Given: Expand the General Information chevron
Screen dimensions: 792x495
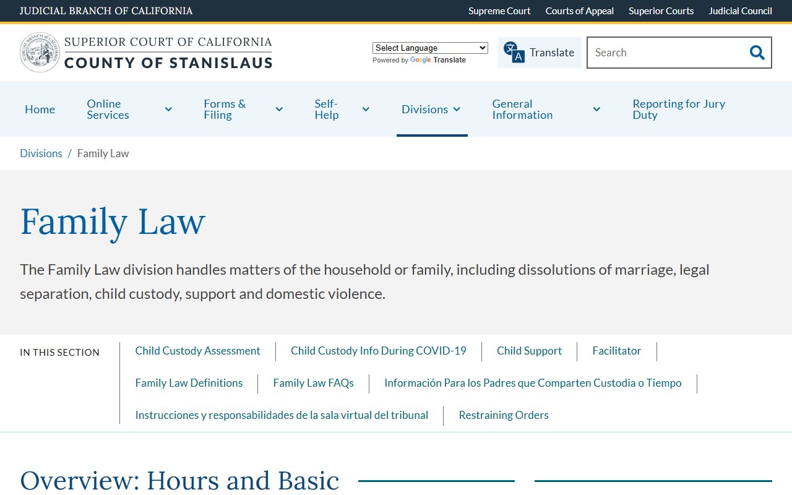Looking at the screenshot, I should coord(596,110).
